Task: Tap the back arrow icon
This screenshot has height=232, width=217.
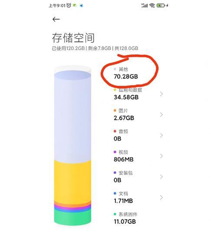Action: (56, 19)
